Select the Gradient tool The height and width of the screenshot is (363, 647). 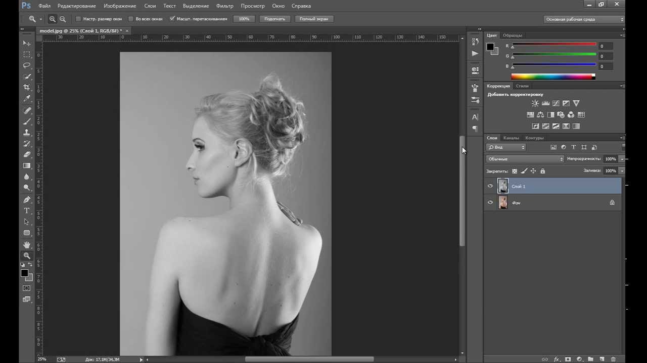27,165
